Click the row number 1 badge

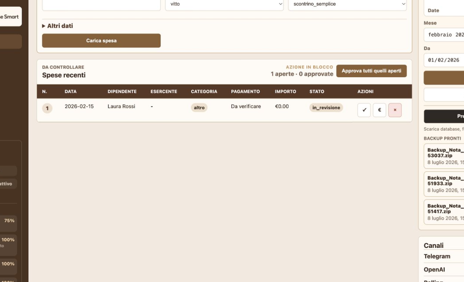47,108
